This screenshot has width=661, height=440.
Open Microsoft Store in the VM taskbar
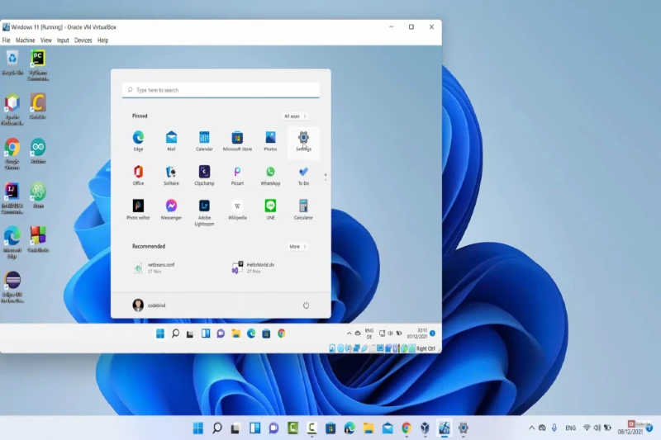click(x=266, y=334)
